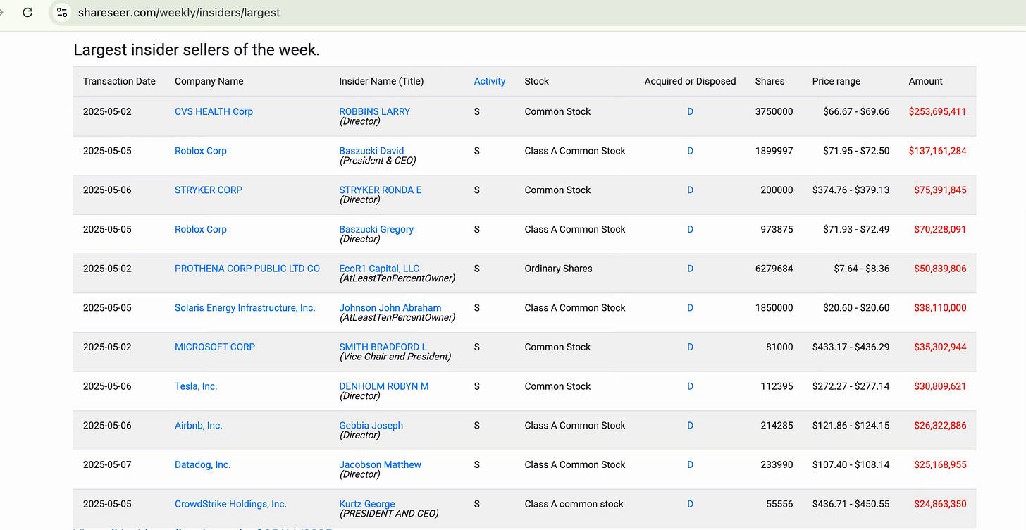Open CrowdStrike Holdings, Inc. company link

(x=230, y=504)
